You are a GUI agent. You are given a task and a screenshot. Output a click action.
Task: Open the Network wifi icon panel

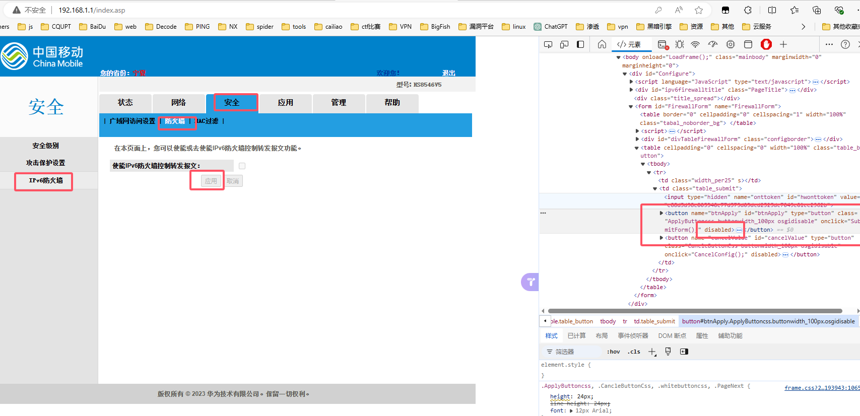tap(695, 44)
